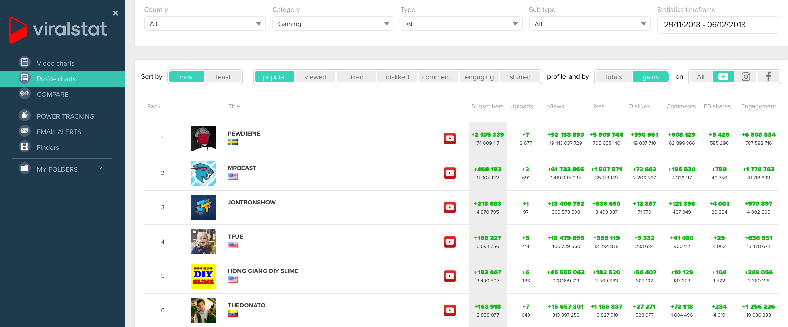
Task: Open the PEWDIEPIE profile link
Action: (244, 134)
